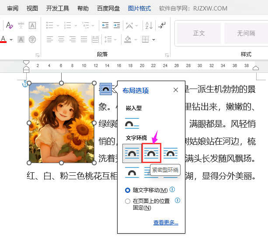Screen dimensions: 268x249
Task: Apply the 无间隔 style
Action: [x=246, y=33]
